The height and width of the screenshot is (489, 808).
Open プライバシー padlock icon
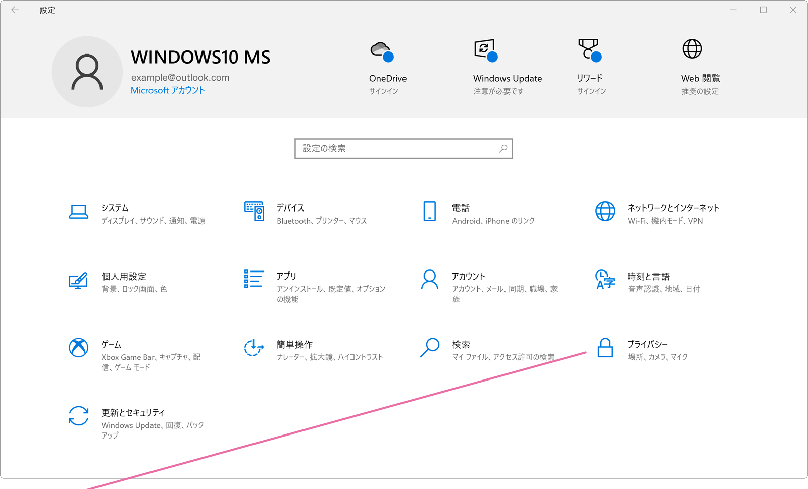(x=605, y=348)
